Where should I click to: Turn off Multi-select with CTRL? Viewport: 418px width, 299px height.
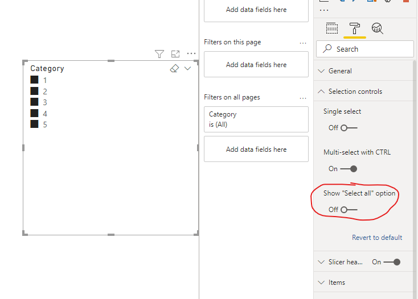[349, 169]
